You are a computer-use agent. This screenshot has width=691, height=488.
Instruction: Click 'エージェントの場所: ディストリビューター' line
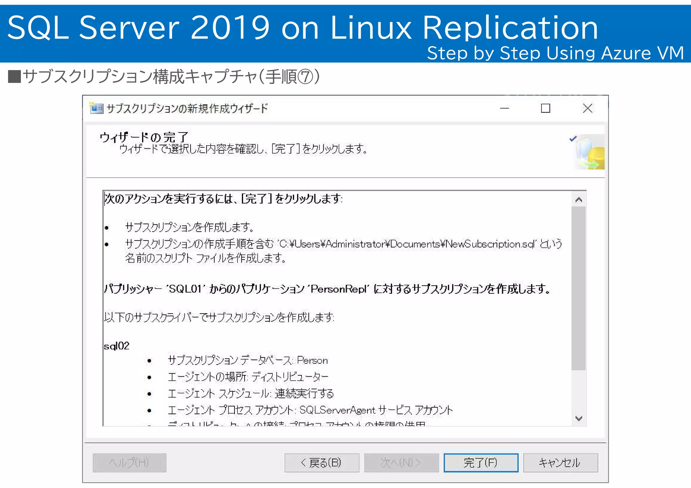(248, 377)
